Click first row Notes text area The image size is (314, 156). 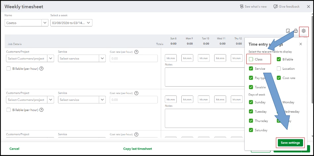[x=205, y=77]
